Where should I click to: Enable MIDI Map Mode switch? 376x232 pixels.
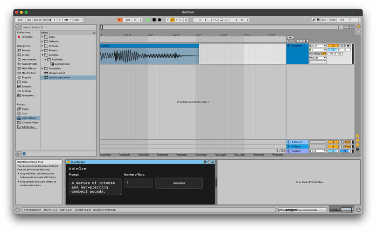[x=333, y=20]
